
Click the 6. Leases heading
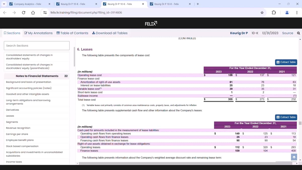85,49
